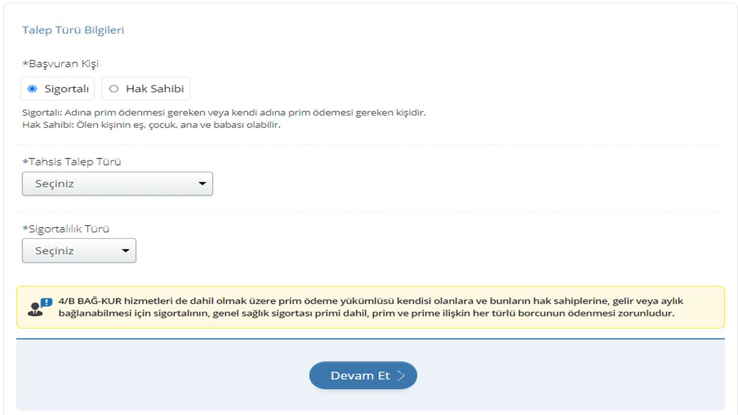The height and width of the screenshot is (415, 738).
Task: Open the Tahsis Talep Türü dropdown
Action: [118, 184]
